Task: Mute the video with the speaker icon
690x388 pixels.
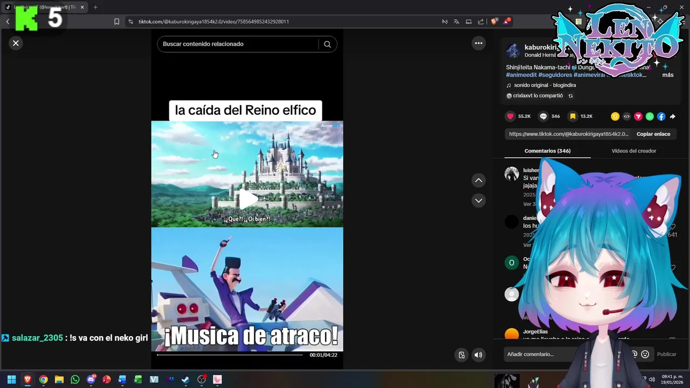Action: tap(478, 355)
